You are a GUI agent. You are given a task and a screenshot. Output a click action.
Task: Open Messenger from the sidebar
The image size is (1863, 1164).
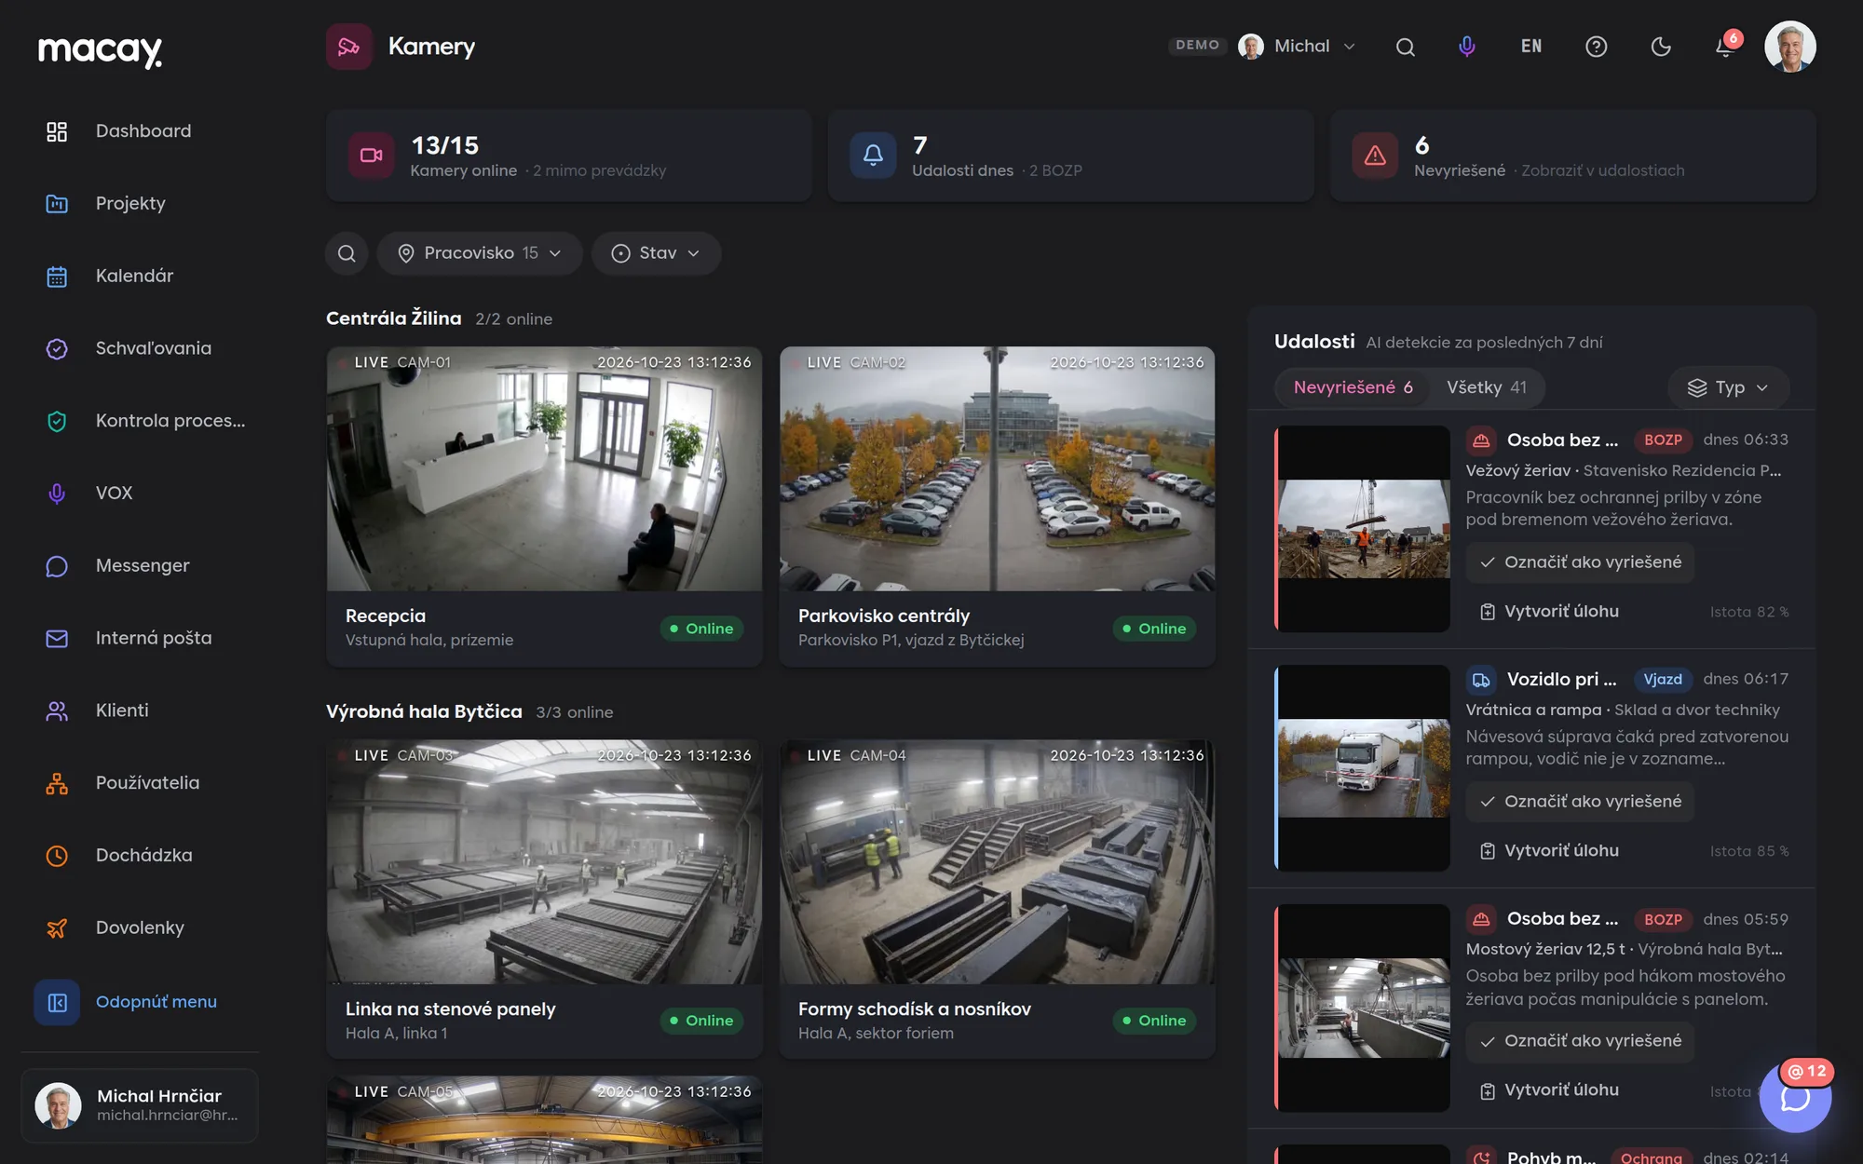tap(142, 565)
